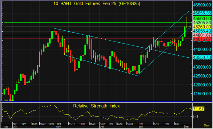Click the 11/11 date tick
Screen dimensions: 213x129
pos(72,124)
